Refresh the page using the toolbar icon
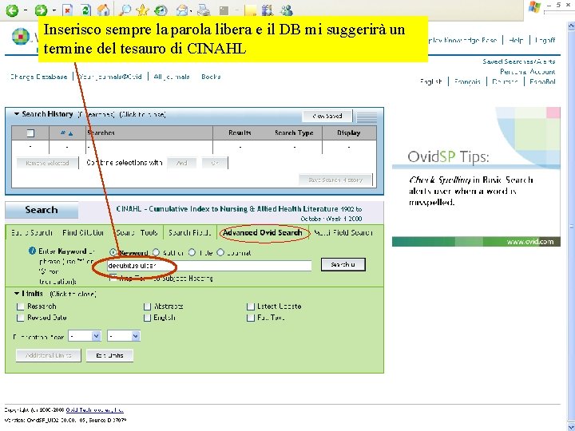Viewport: 575px width, 431px height. pos(85,10)
